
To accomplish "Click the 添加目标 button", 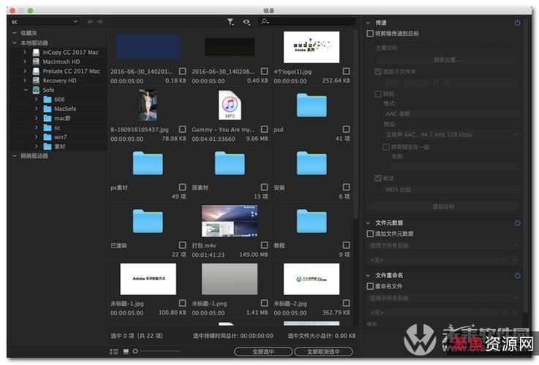I will click(x=443, y=207).
